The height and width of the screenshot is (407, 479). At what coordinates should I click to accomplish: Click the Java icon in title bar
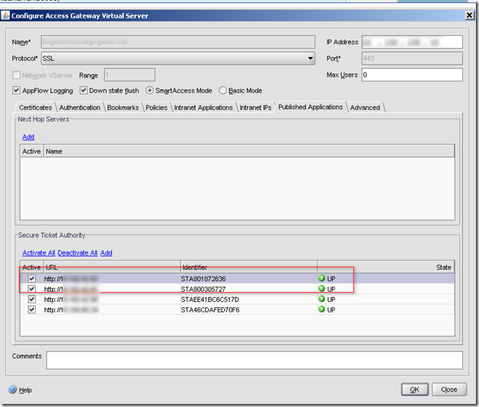6,15
